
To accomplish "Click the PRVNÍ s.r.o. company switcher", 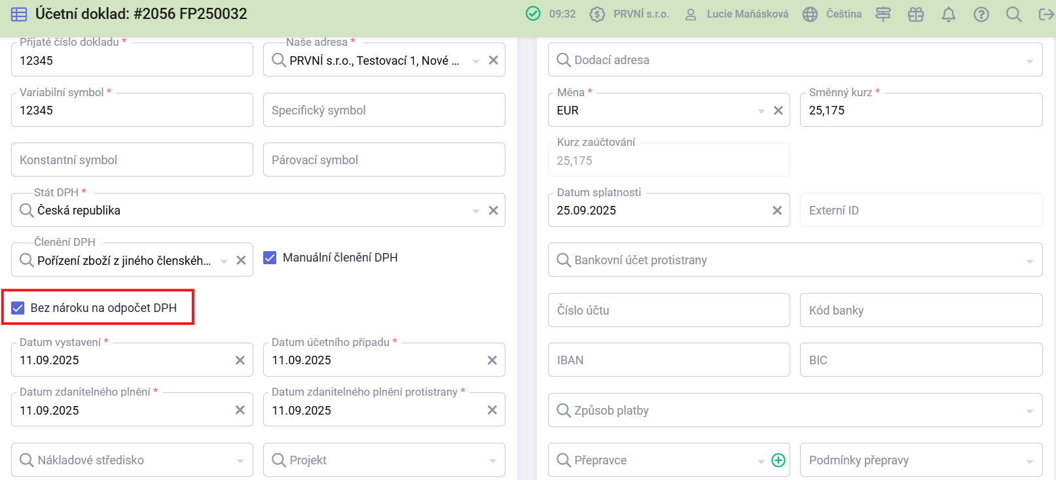I will tap(629, 14).
